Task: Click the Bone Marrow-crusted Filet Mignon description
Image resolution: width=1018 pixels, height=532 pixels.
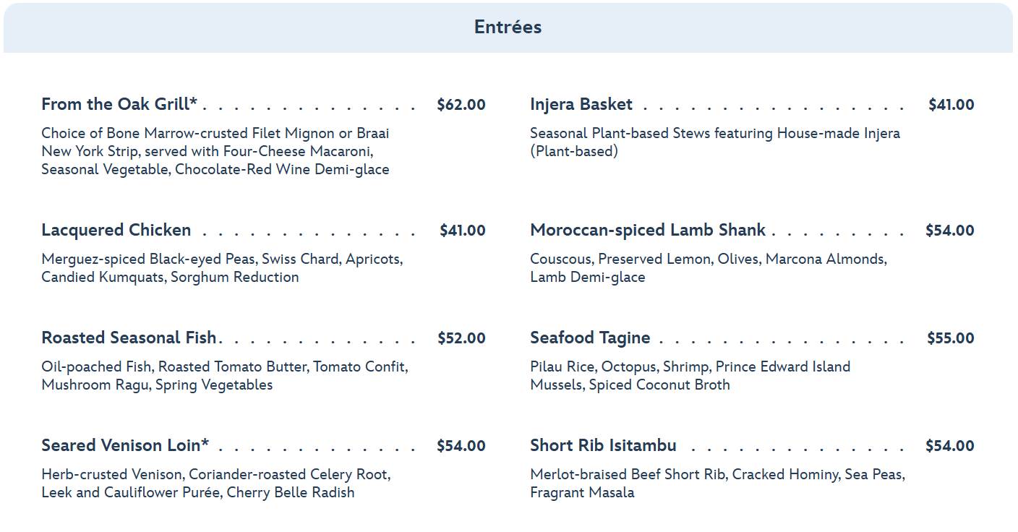Action: point(215,152)
